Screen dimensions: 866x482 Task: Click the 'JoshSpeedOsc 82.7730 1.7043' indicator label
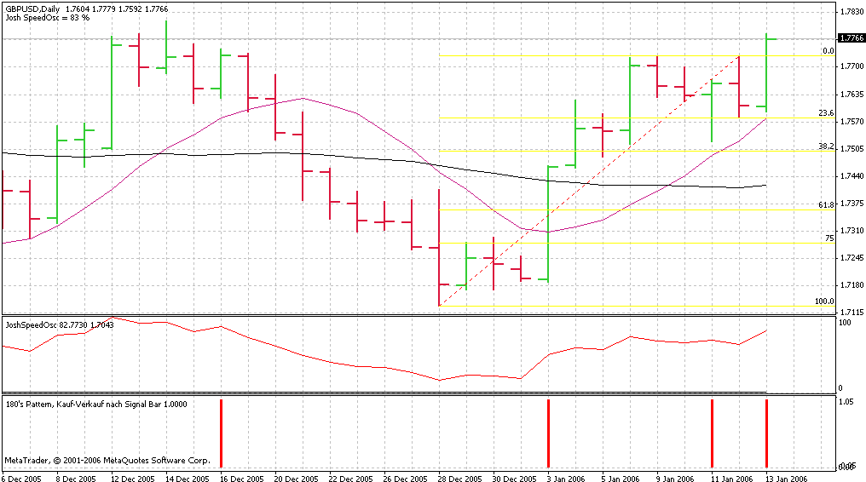coord(60,324)
